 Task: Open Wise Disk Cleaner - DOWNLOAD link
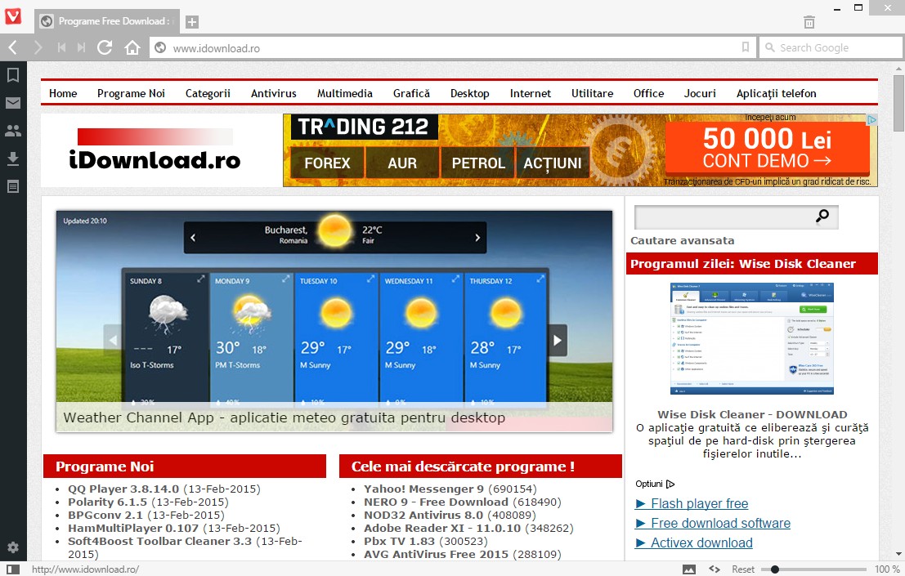pyautogui.click(x=752, y=414)
